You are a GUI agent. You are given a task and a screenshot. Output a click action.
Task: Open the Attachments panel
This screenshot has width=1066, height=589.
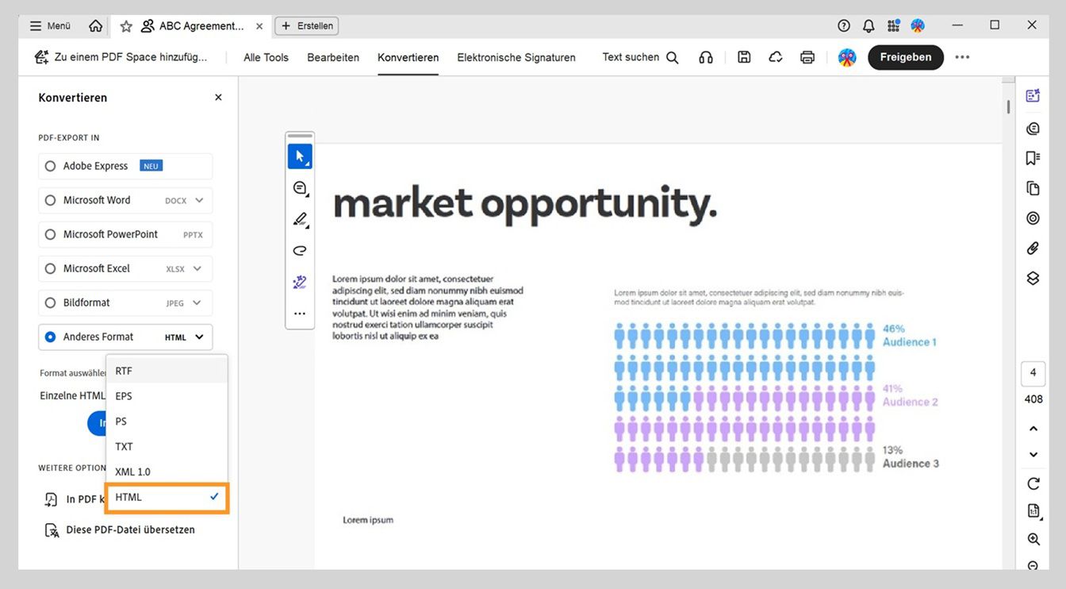(x=1033, y=248)
